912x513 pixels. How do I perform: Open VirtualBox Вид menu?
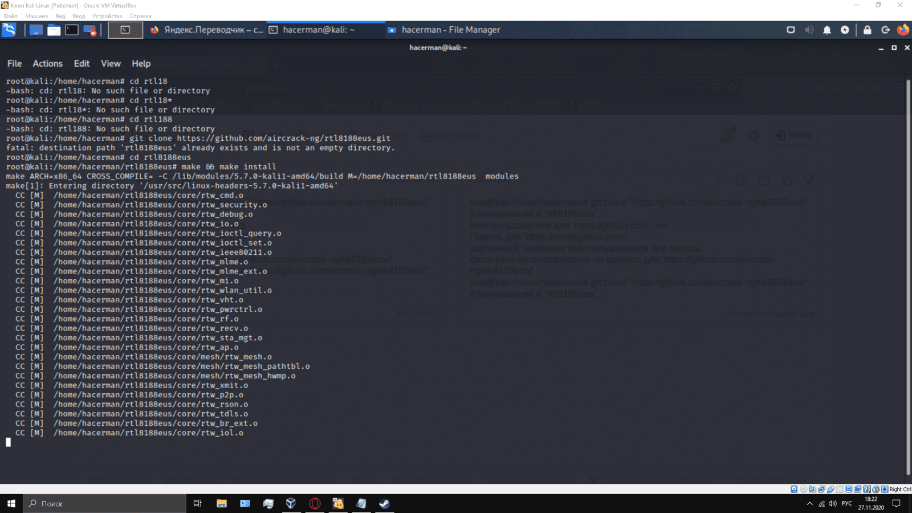point(60,16)
